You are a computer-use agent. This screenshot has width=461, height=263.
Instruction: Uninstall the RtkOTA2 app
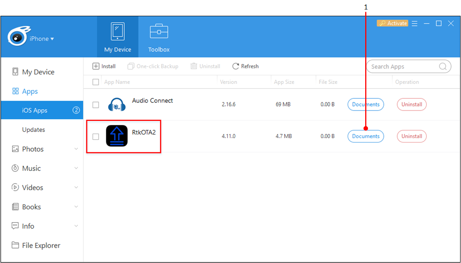coord(412,136)
